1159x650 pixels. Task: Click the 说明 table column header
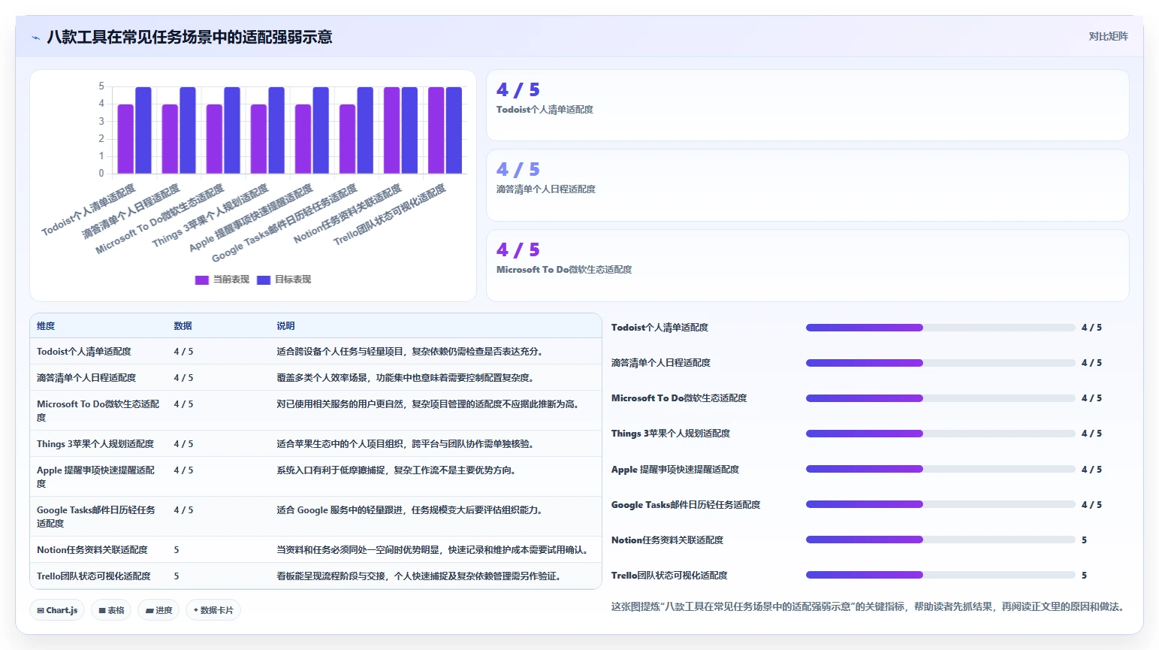tap(285, 326)
